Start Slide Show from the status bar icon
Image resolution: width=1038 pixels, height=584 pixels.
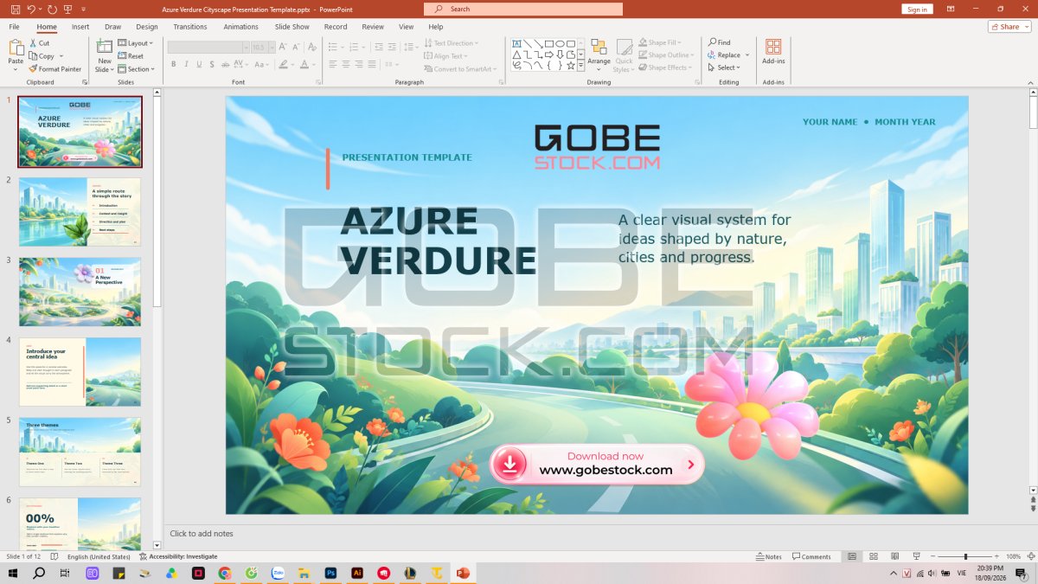coord(916,556)
